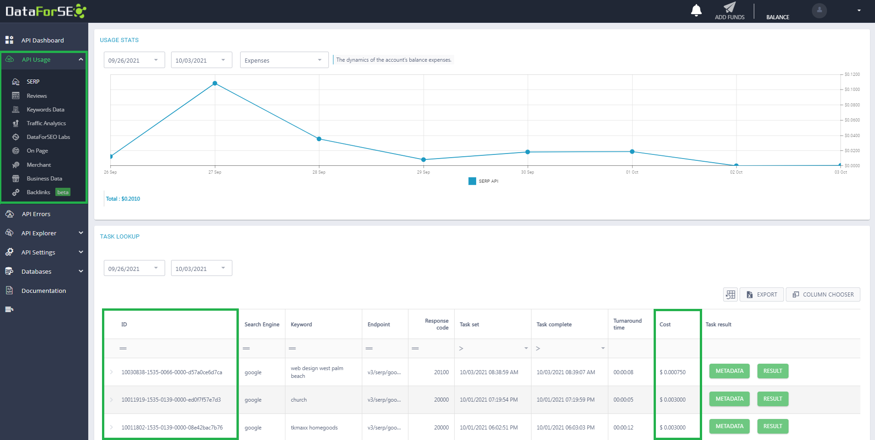Open Reviews usage page
This screenshot has height=440, width=875.
[37, 95]
